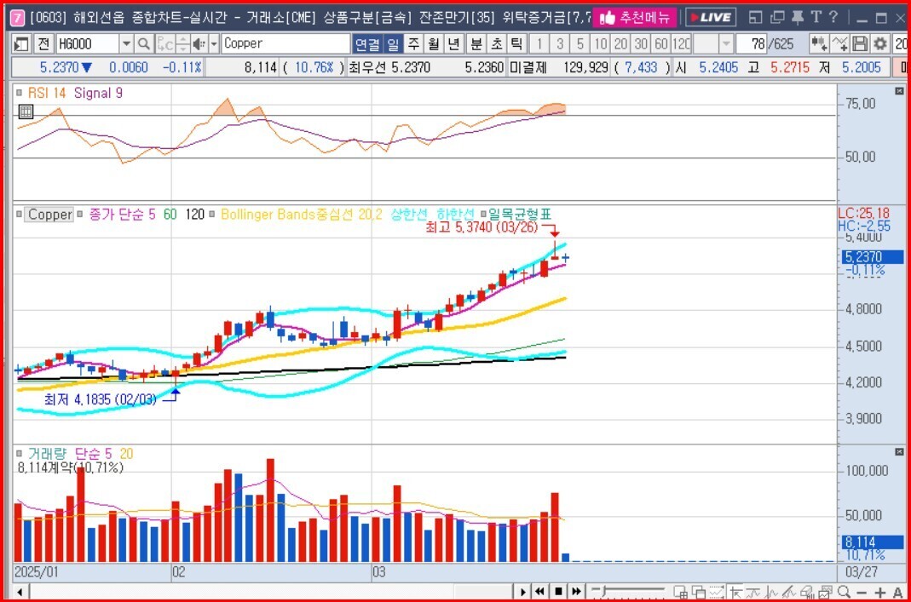The width and height of the screenshot is (911, 602).
Task: Select the 틱 tick chart tab
Action: pos(516,43)
